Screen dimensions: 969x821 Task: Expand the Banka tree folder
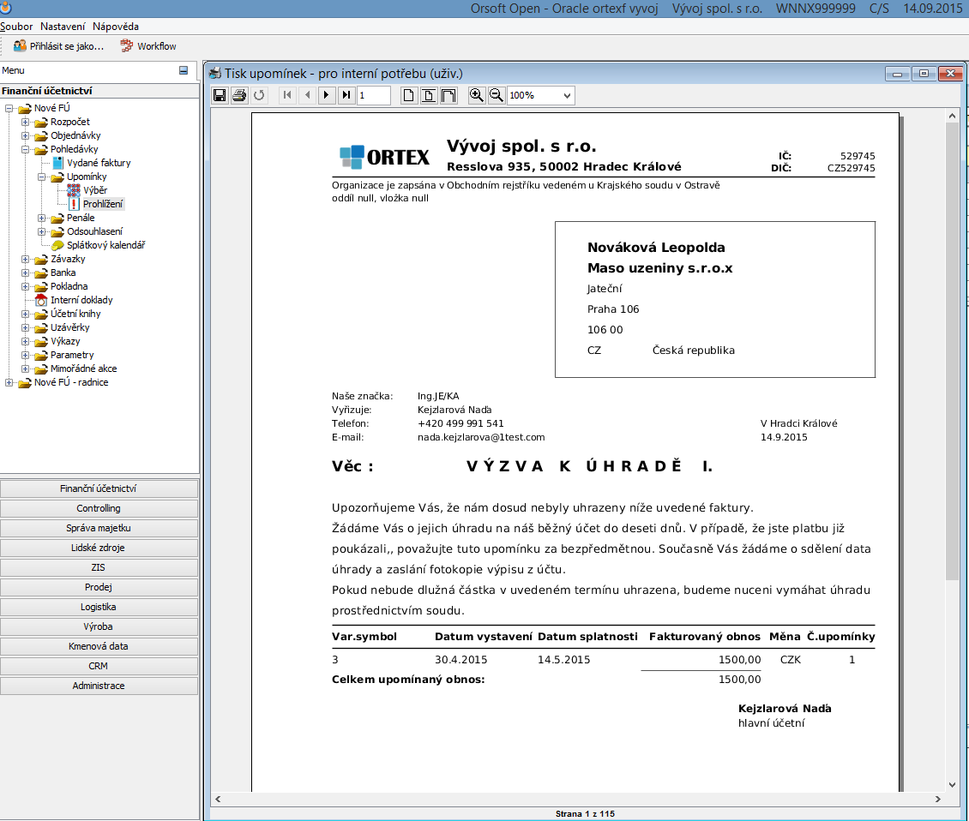(26, 273)
